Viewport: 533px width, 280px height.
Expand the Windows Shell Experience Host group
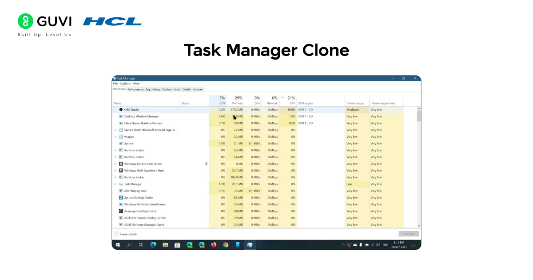pyautogui.click(x=115, y=171)
